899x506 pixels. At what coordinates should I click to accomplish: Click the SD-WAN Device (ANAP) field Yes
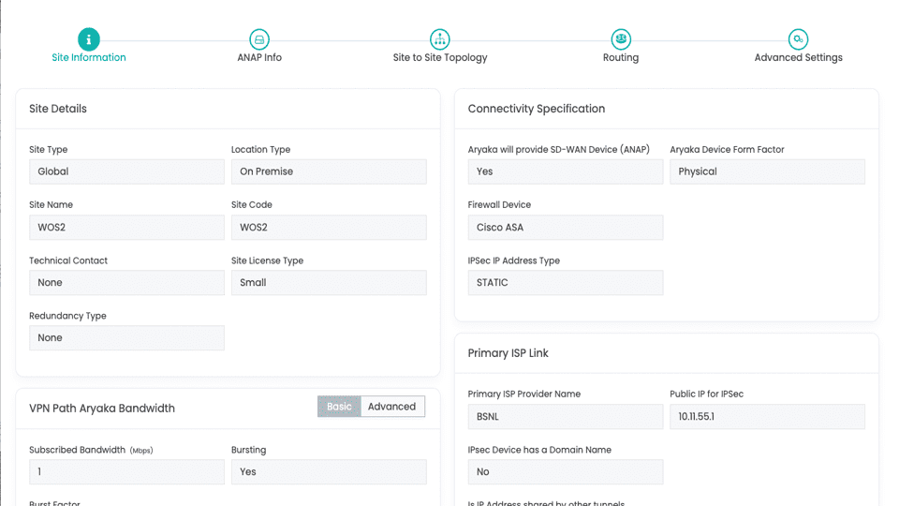pyautogui.click(x=566, y=171)
